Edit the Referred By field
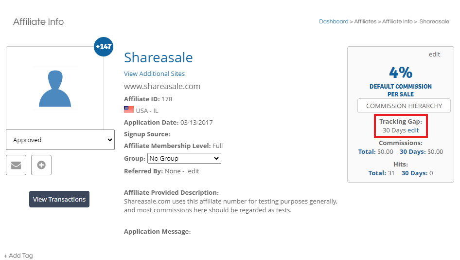 coord(194,171)
